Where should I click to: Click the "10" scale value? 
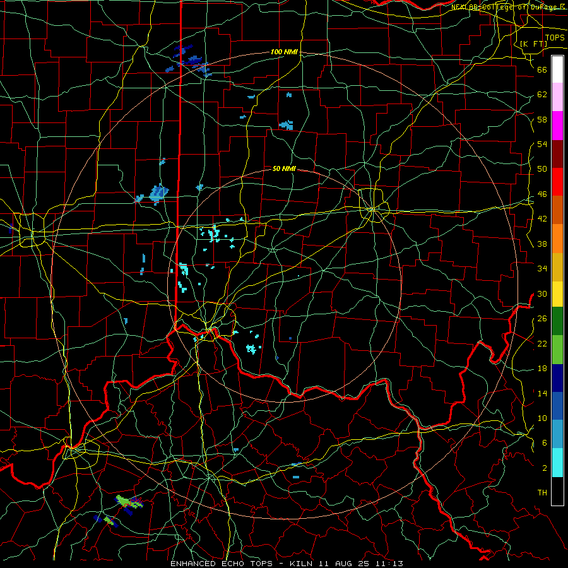[542, 418]
